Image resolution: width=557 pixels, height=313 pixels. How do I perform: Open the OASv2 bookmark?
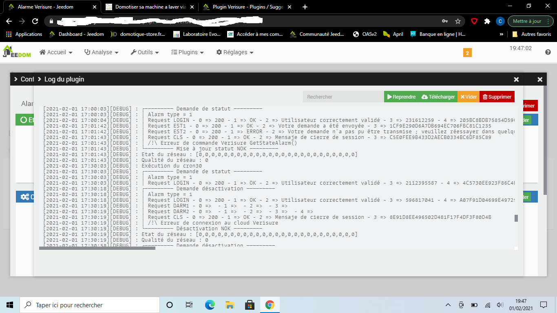click(365, 34)
